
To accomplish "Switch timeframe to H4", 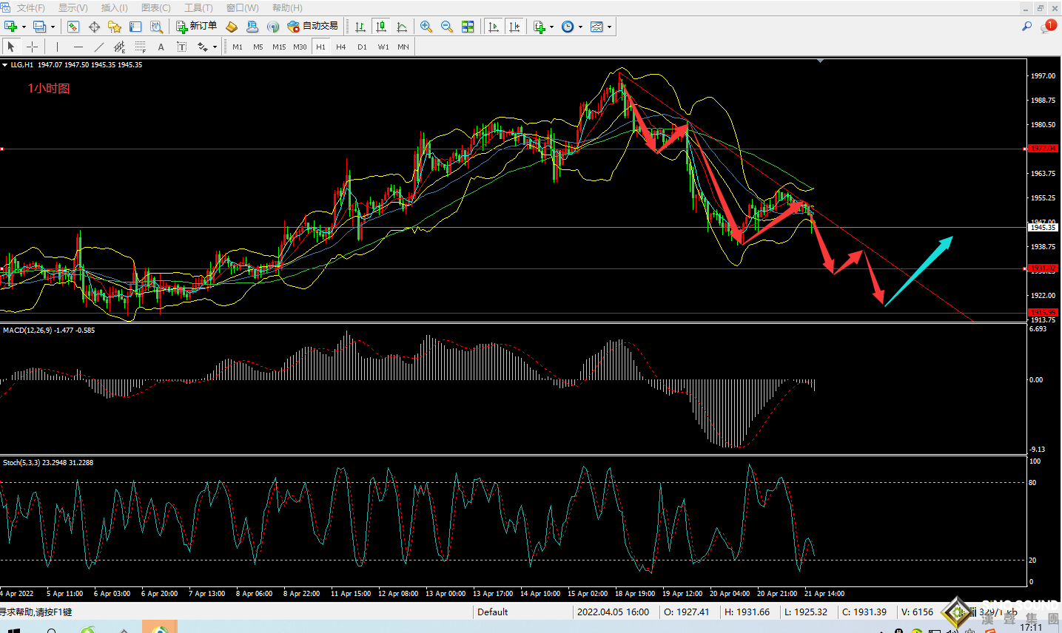I will (x=340, y=47).
